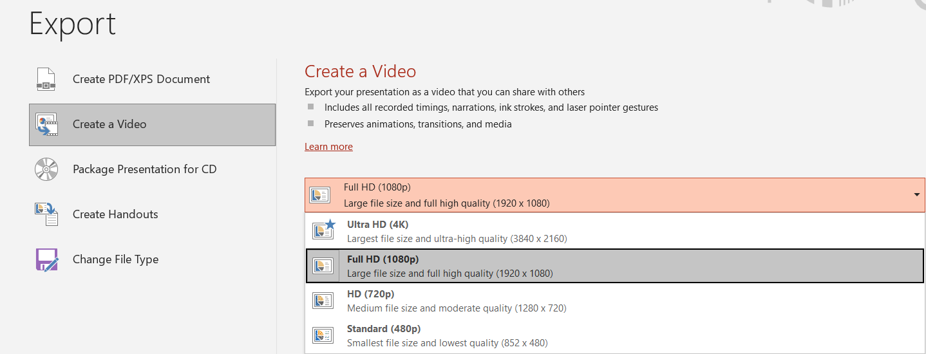Switch to Package Presentation for CD
The image size is (926, 354).
tap(144, 169)
